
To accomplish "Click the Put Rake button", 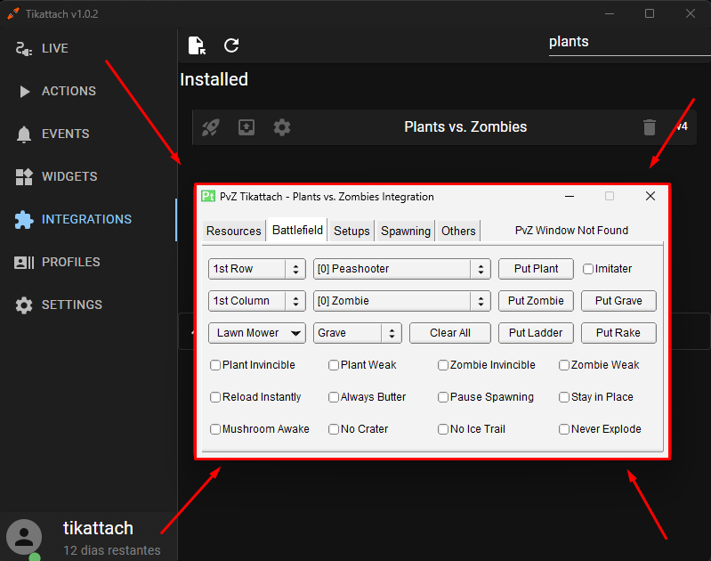I will click(x=618, y=333).
